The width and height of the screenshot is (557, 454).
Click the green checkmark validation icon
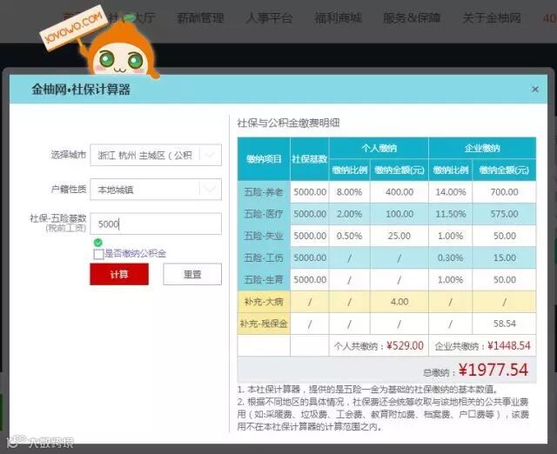(98, 243)
